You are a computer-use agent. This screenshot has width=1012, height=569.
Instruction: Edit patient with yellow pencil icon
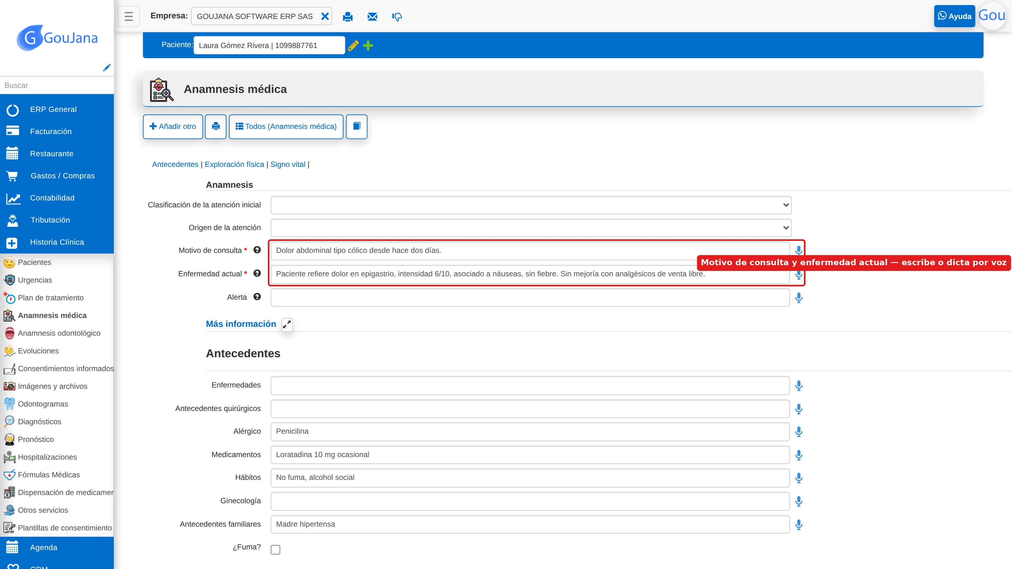pos(353,46)
